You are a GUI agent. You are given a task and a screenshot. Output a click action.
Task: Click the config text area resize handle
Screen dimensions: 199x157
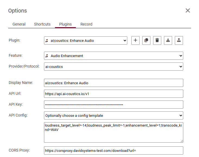point(182,141)
